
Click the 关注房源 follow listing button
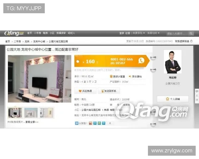coord(85,91)
